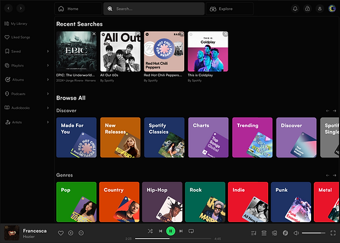The width and height of the screenshot is (340, 243).
Task: Open notifications bell icon
Action: 295,8
